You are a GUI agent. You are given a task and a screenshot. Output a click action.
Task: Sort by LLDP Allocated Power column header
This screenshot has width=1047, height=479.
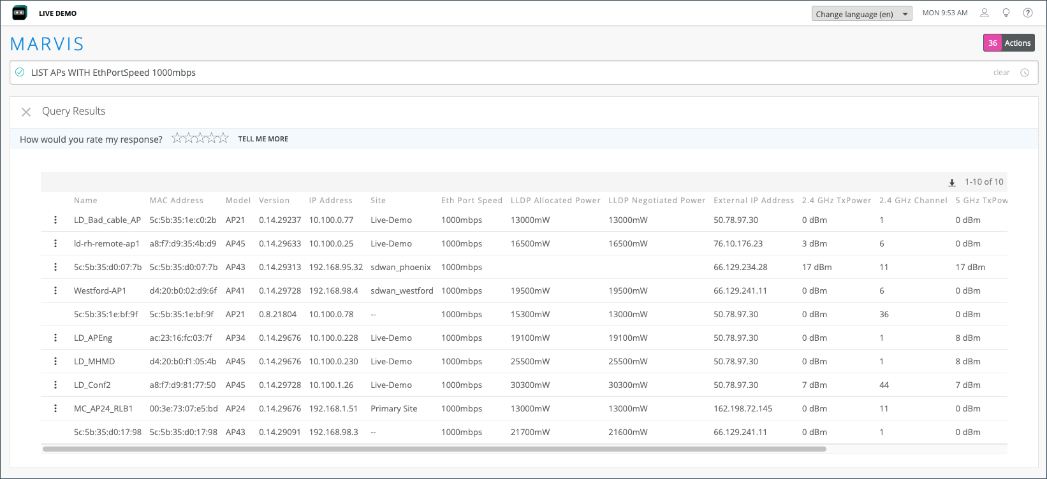pyautogui.click(x=555, y=200)
